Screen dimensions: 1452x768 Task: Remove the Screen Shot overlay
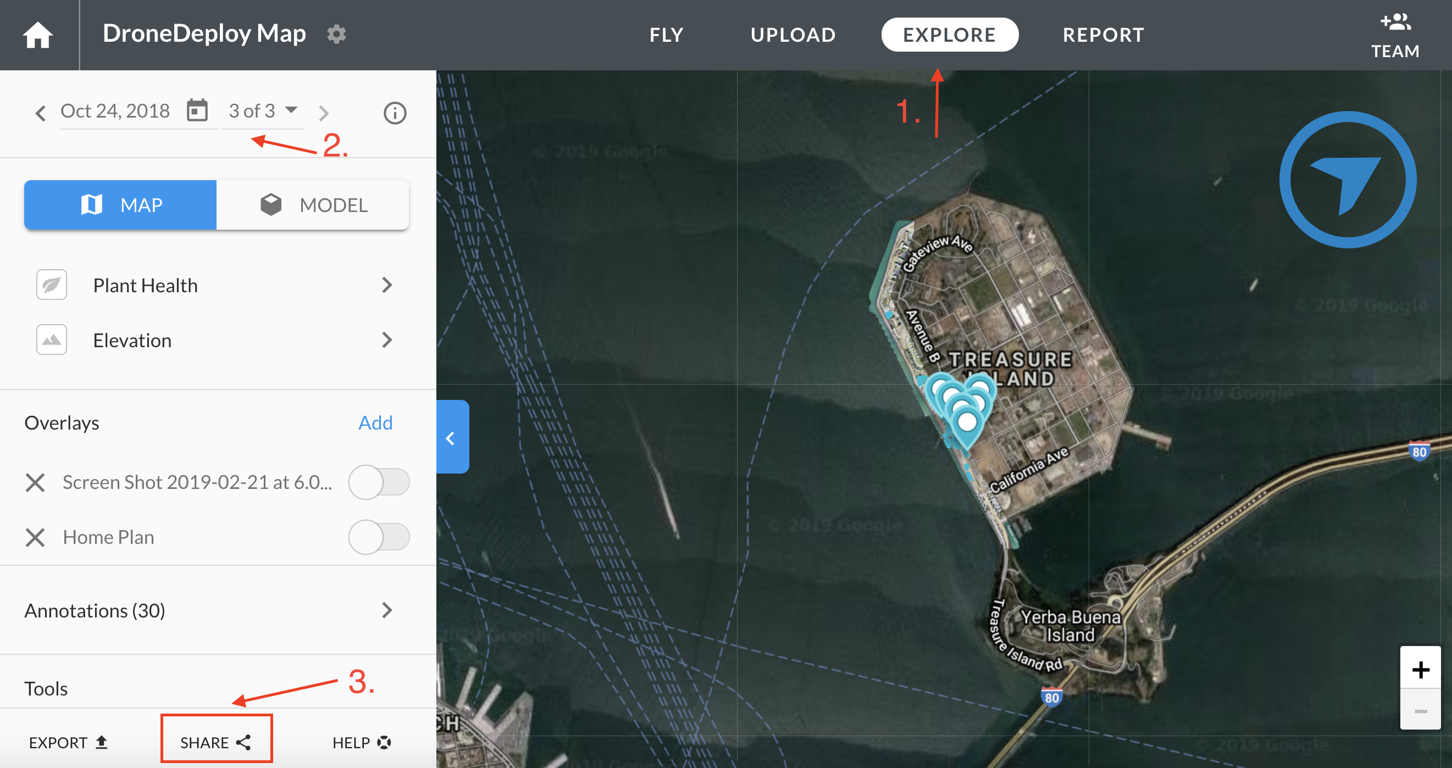click(x=35, y=482)
